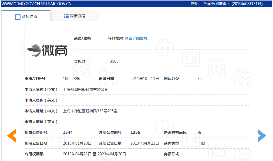Go to previous trademark with orange arrow
This screenshot has width=273, height=161.
(12, 136)
